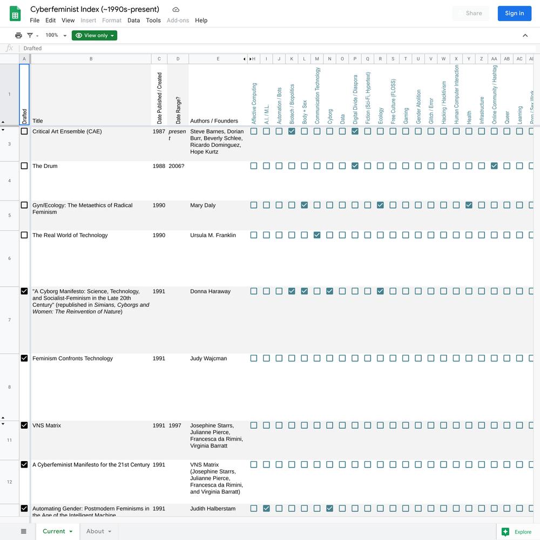The image size is (540, 540).
Task: Expand the About sheet tab menu arrow
Action: [x=110, y=531]
